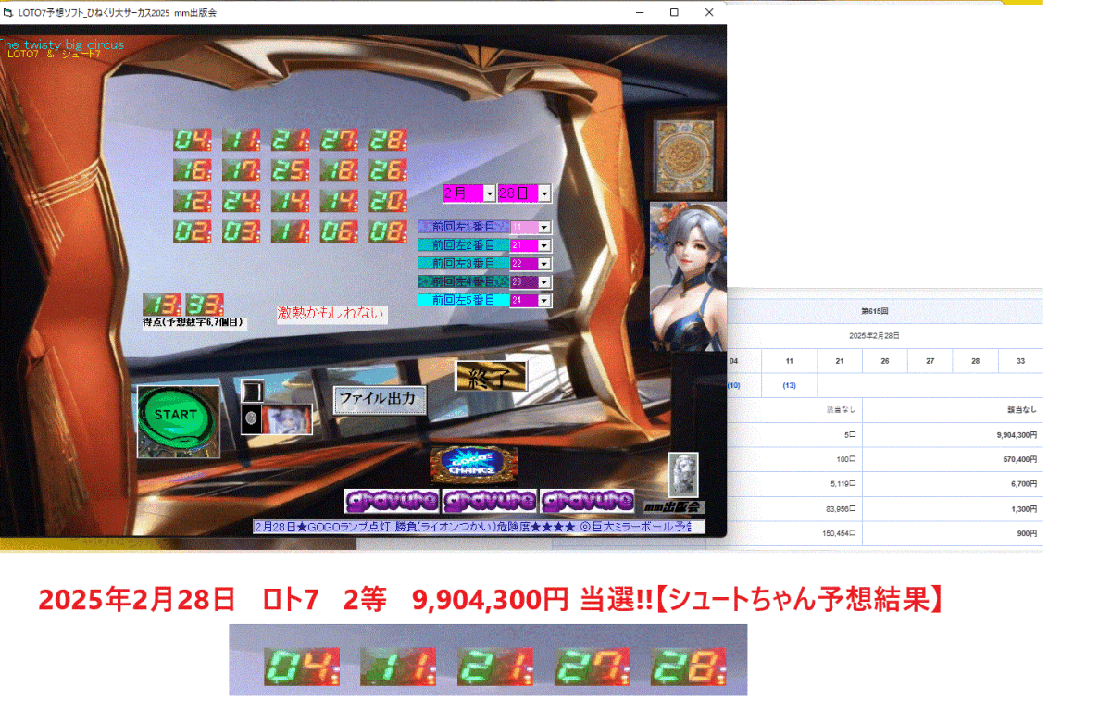
Task: Click winning number 33 in results table
Action: click(1020, 361)
